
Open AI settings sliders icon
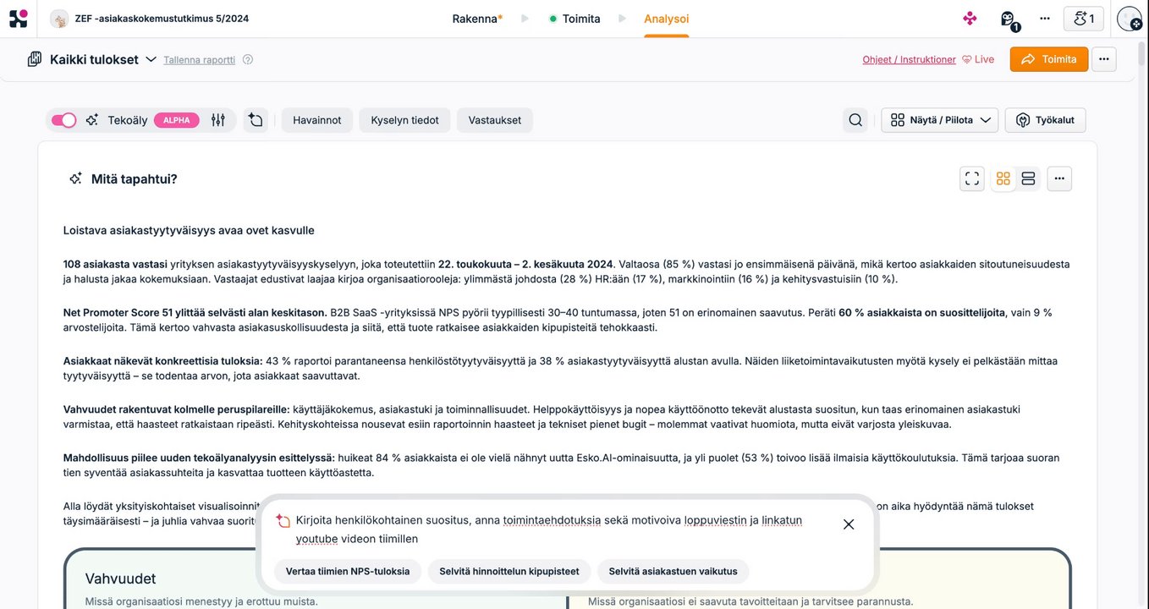click(x=218, y=120)
